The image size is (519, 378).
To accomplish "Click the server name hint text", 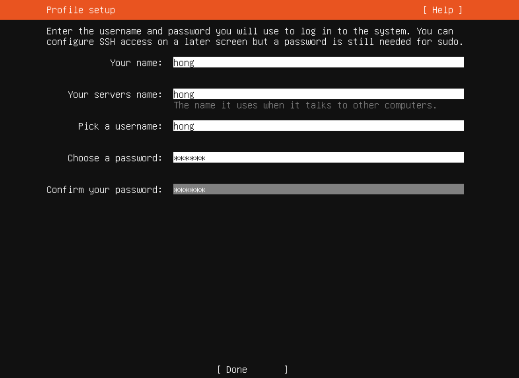I will [x=305, y=105].
